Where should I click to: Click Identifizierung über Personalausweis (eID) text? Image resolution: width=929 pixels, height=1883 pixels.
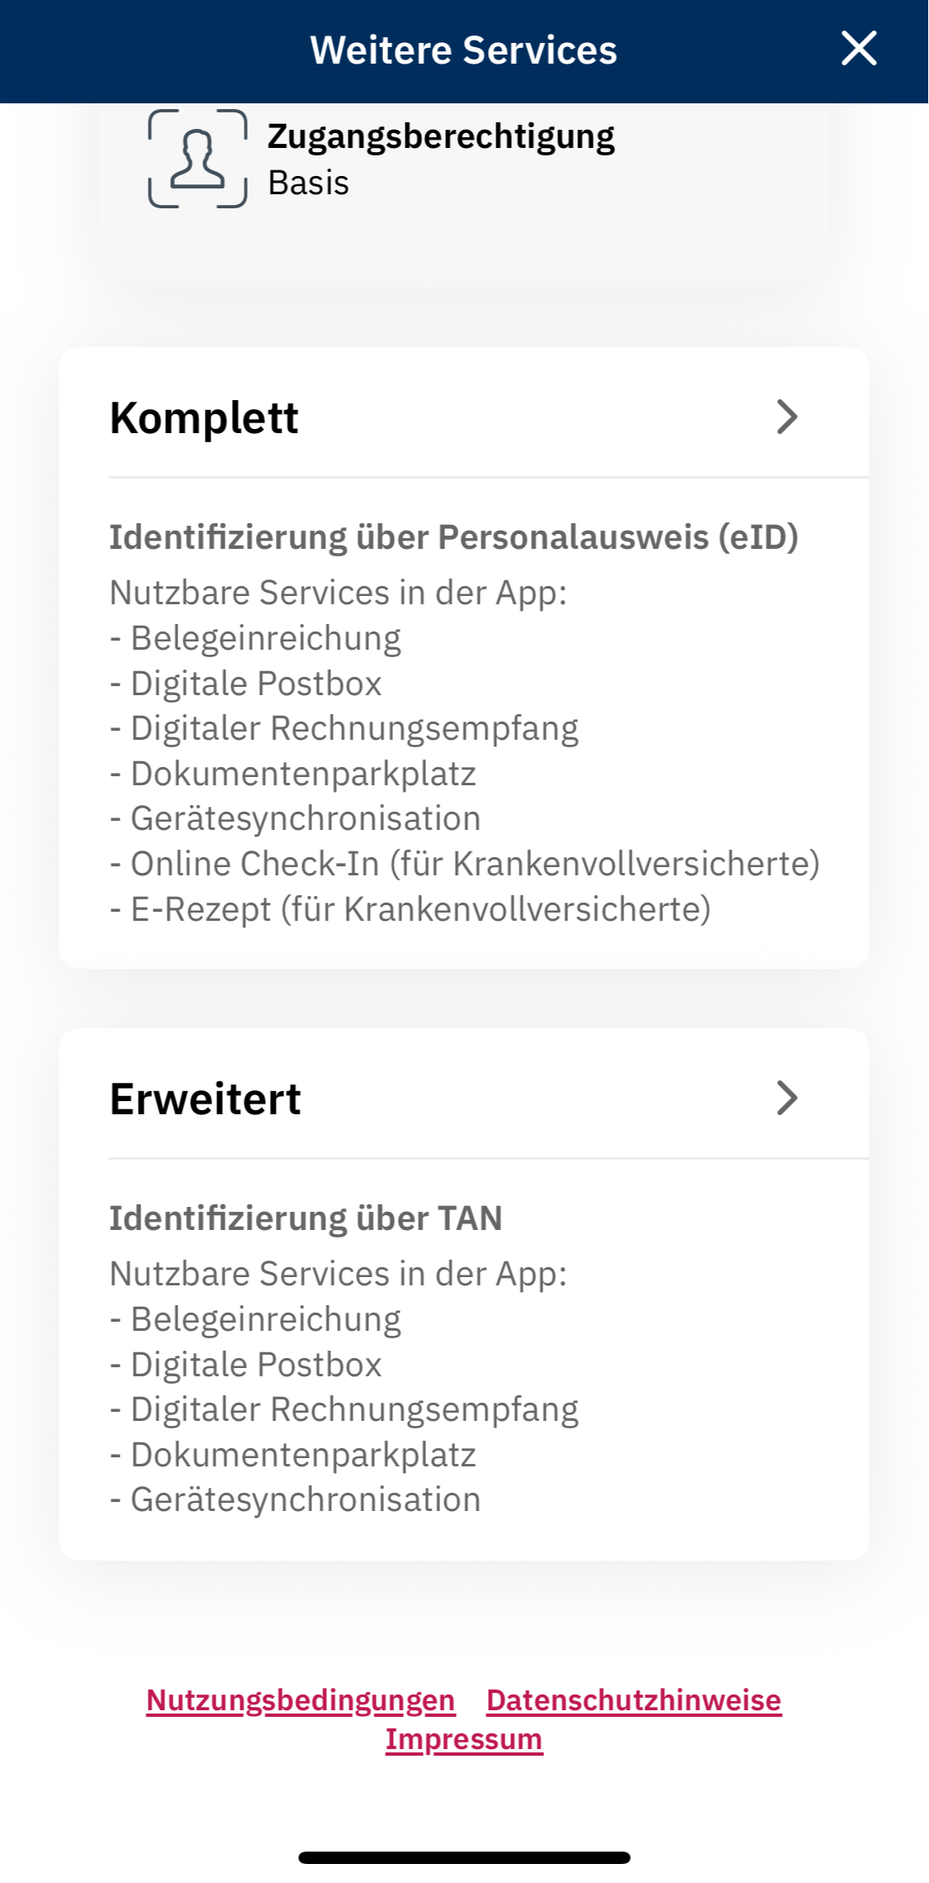click(x=453, y=537)
